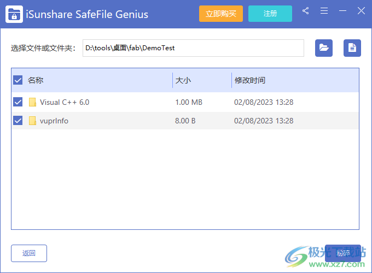This screenshot has height=273, width=372.
Task: Uncheck the Visual C++ 6.0 checkbox
Action: pyautogui.click(x=18, y=102)
